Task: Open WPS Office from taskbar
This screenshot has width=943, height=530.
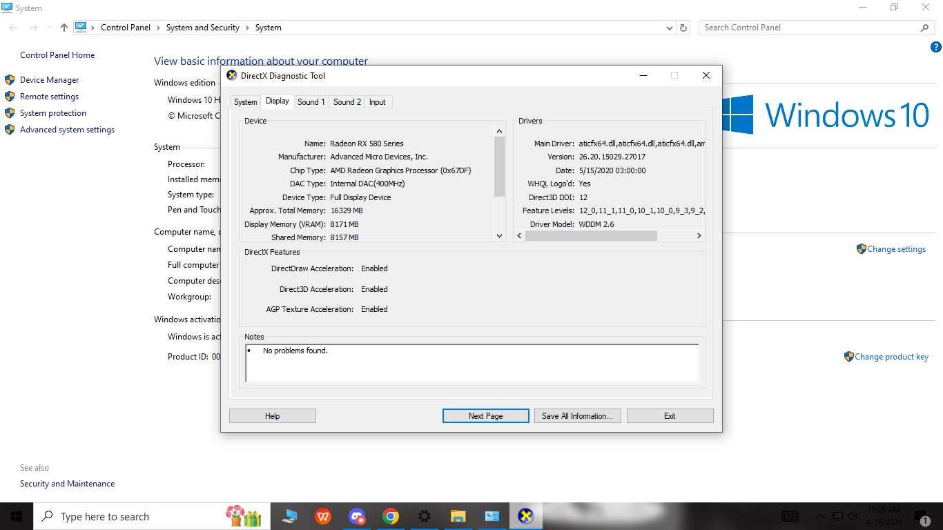Action: (322, 516)
